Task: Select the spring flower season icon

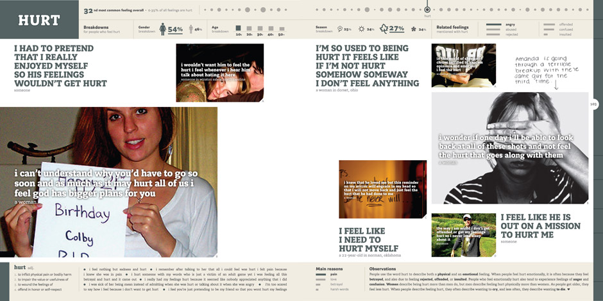Action: point(340,29)
